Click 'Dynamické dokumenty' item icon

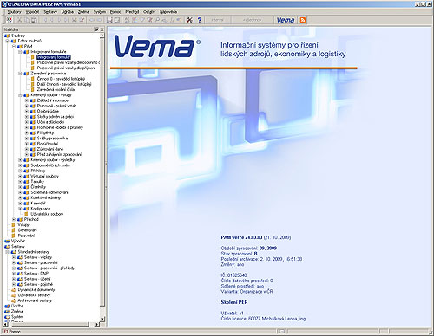coord(13,289)
